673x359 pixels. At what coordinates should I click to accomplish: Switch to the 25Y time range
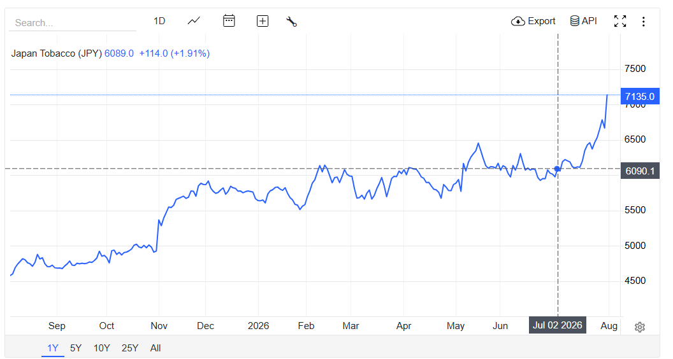point(129,348)
